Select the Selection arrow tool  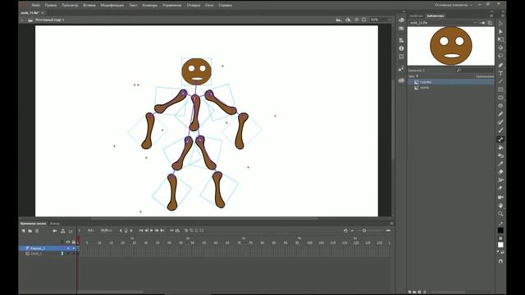pos(500,24)
